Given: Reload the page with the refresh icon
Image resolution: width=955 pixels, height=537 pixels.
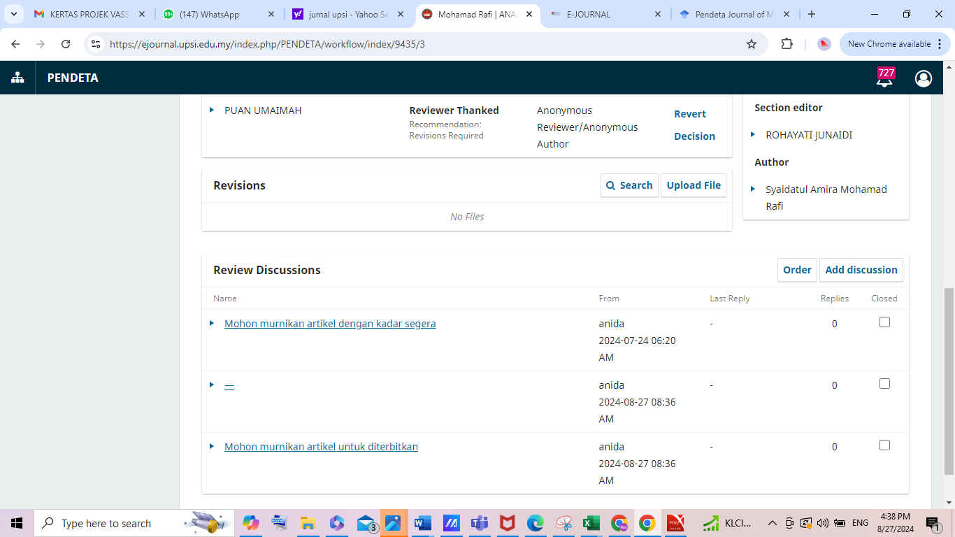Looking at the screenshot, I should click(66, 44).
